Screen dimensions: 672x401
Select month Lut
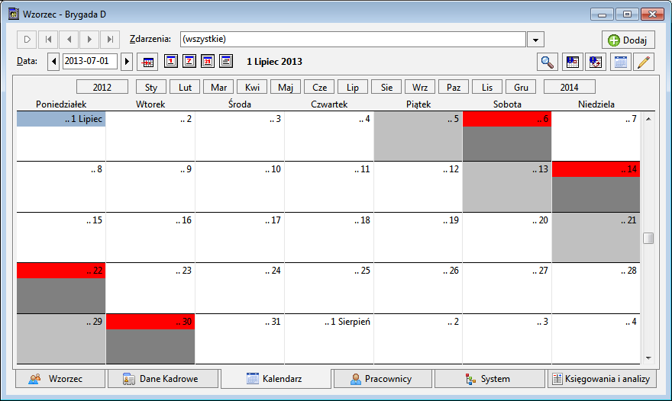click(185, 87)
